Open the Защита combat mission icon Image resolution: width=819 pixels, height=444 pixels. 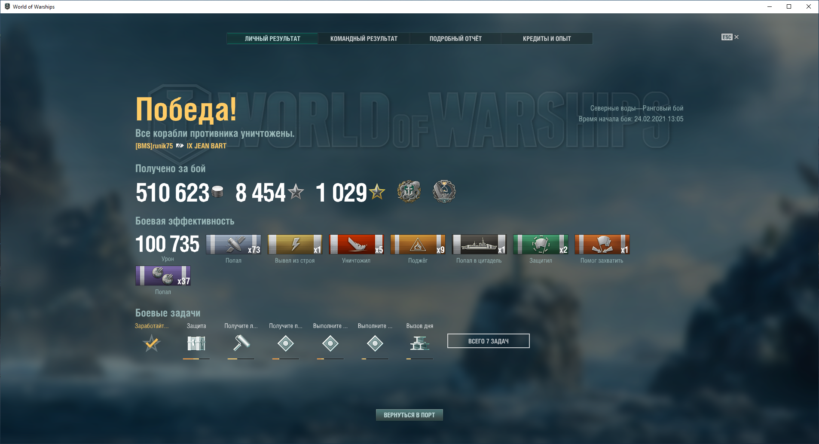click(196, 343)
